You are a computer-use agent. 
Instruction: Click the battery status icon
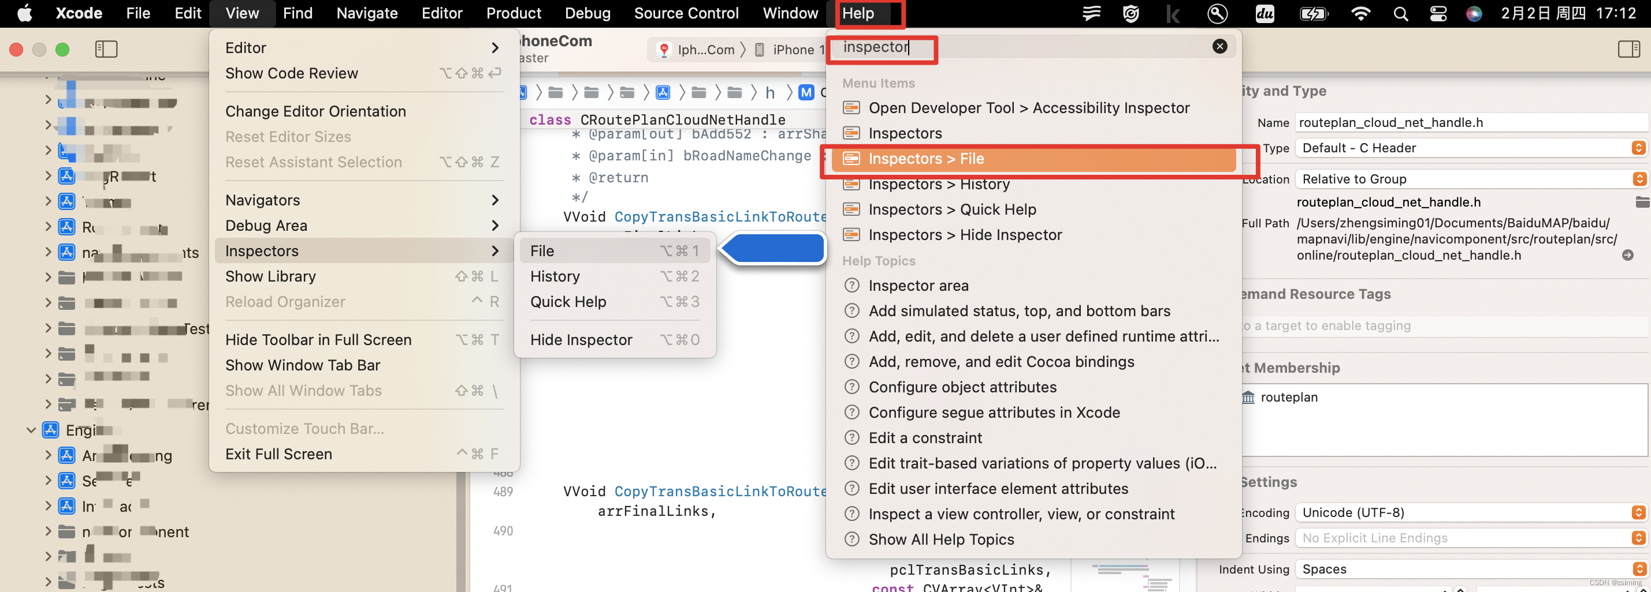pyautogui.click(x=1314, y=13)
